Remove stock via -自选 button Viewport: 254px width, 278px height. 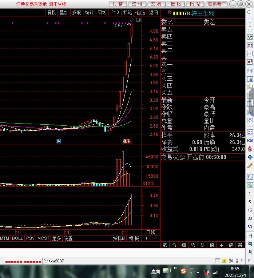pos(140,12)
